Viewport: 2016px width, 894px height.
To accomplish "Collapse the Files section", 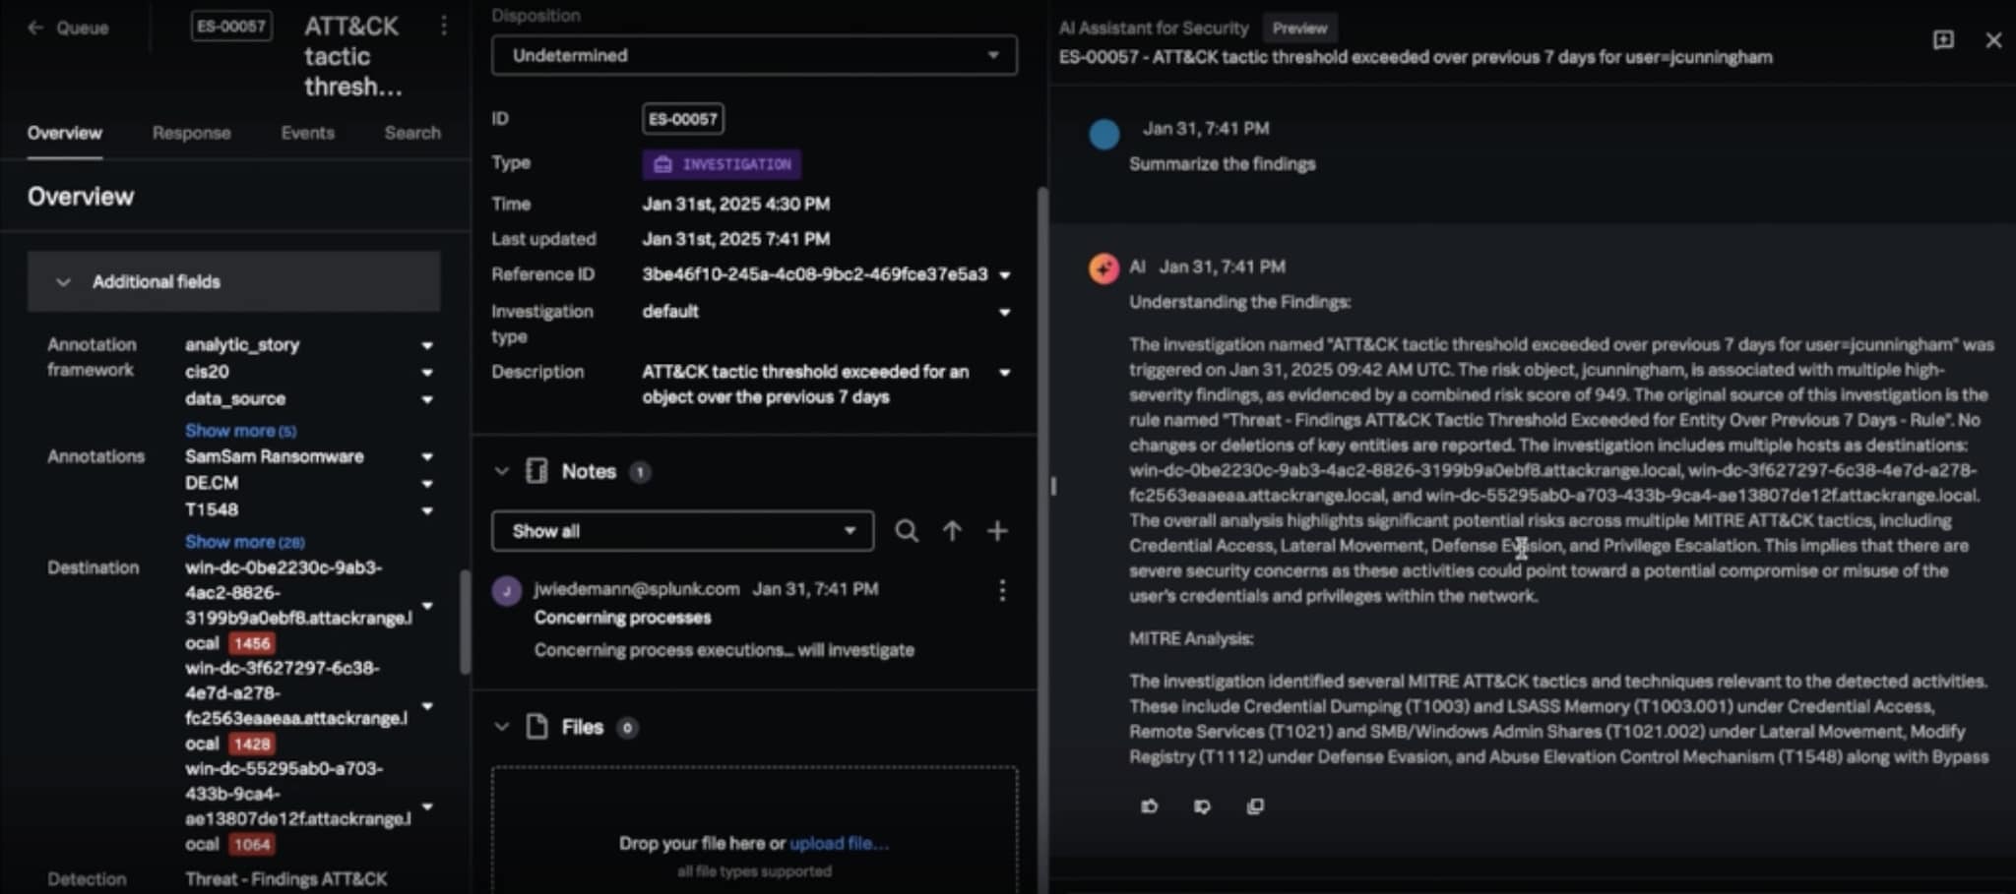I will pos(502,728).
